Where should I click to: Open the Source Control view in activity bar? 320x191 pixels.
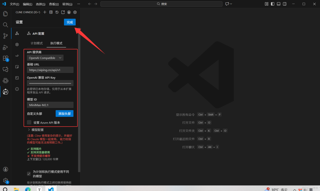[x=5, y=36]
